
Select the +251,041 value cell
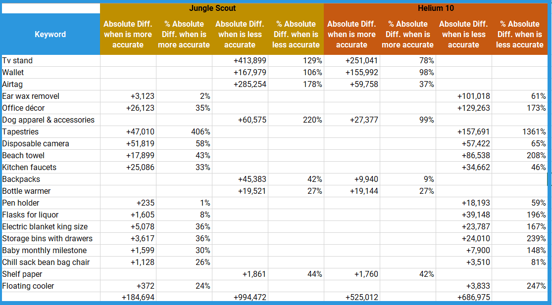351,60
